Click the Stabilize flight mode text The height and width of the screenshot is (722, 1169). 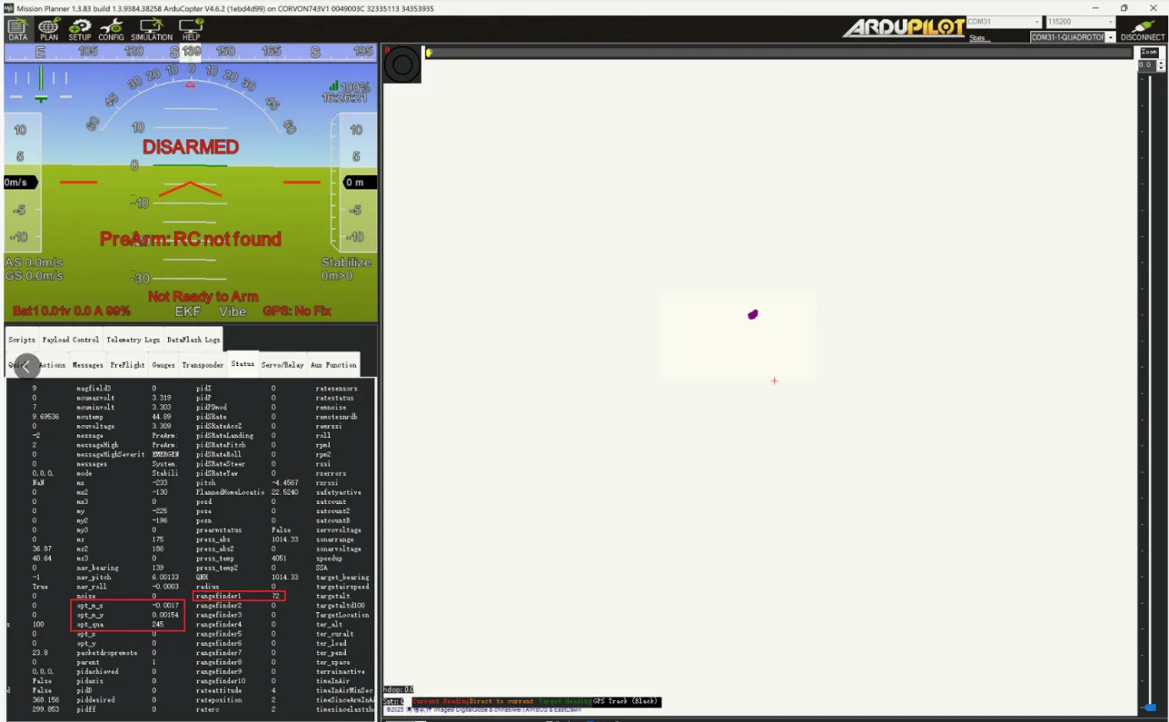[x=346, y=263]
